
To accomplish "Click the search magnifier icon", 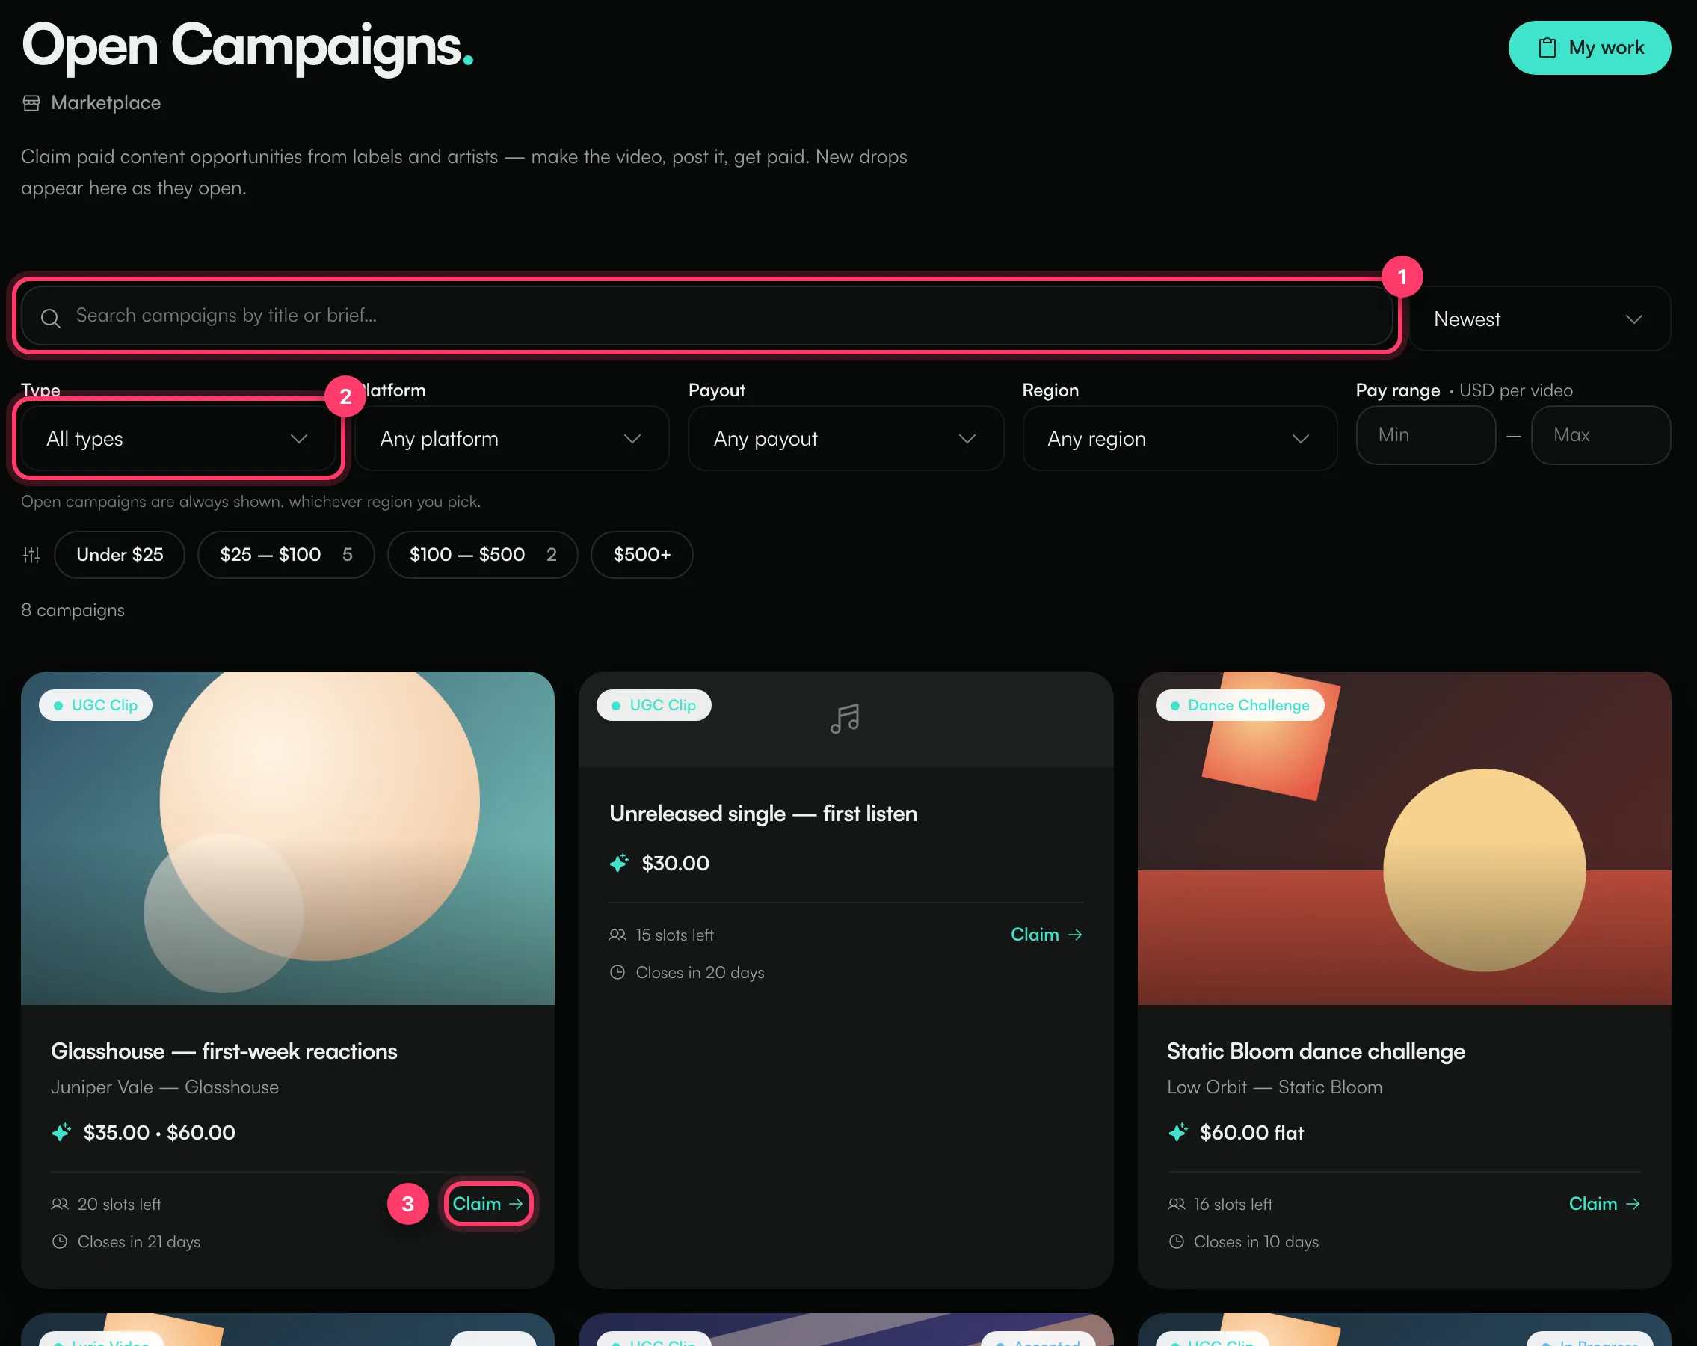I will tap(50, 317).
